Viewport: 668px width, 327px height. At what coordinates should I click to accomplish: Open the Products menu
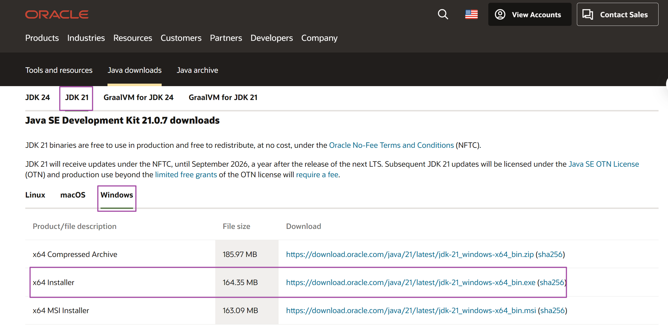point(42,38)
